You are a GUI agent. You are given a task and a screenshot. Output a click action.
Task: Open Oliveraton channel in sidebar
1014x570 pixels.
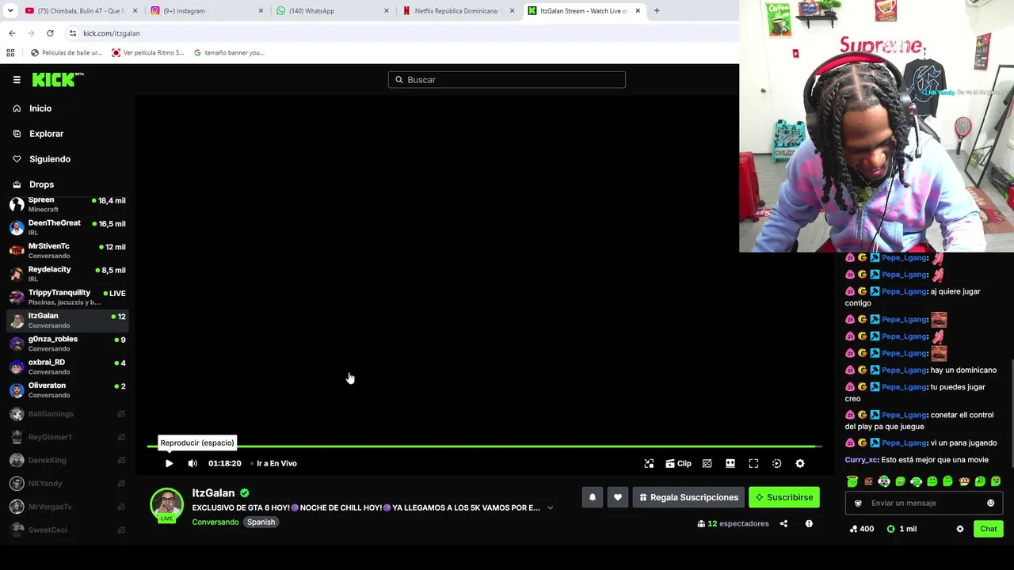click(67, 389)
